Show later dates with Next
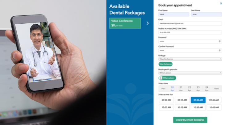The width and height of the screenshot is (226, 125). [x=216, y=89]
